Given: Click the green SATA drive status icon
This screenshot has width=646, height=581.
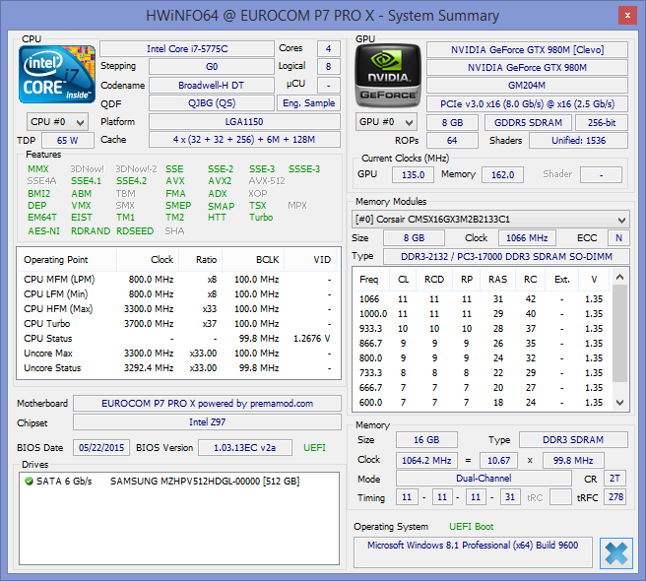Looking at the screenshot, I should click(29, 481).
